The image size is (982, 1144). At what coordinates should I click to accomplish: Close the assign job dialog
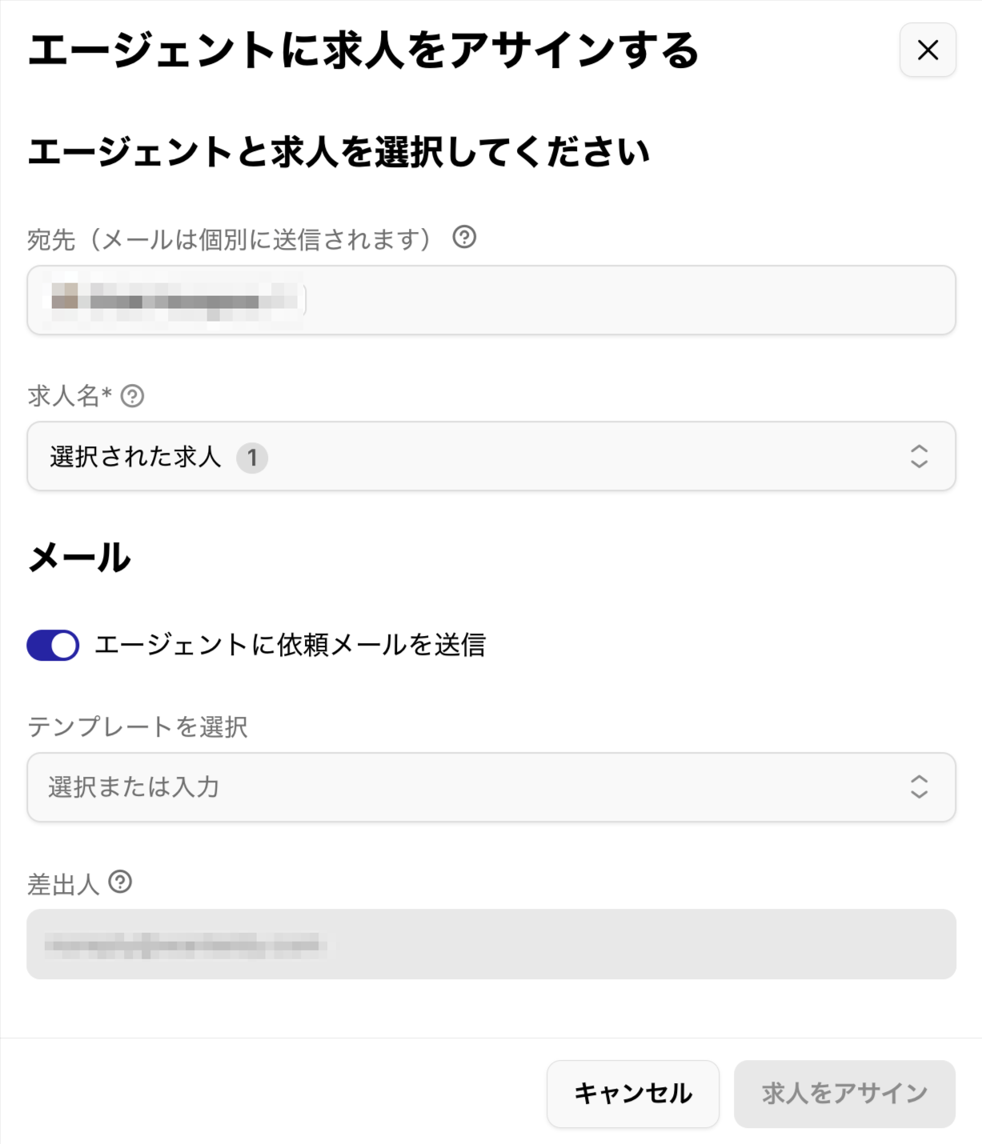point(928,50)
